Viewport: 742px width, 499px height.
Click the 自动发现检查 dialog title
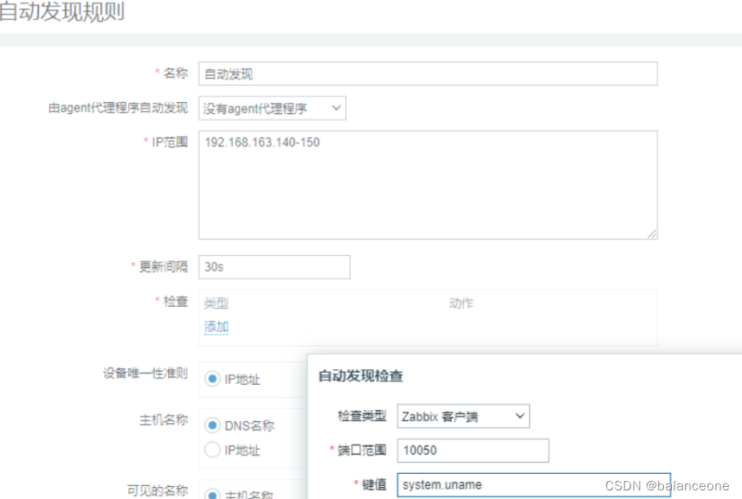pos(360,376)
